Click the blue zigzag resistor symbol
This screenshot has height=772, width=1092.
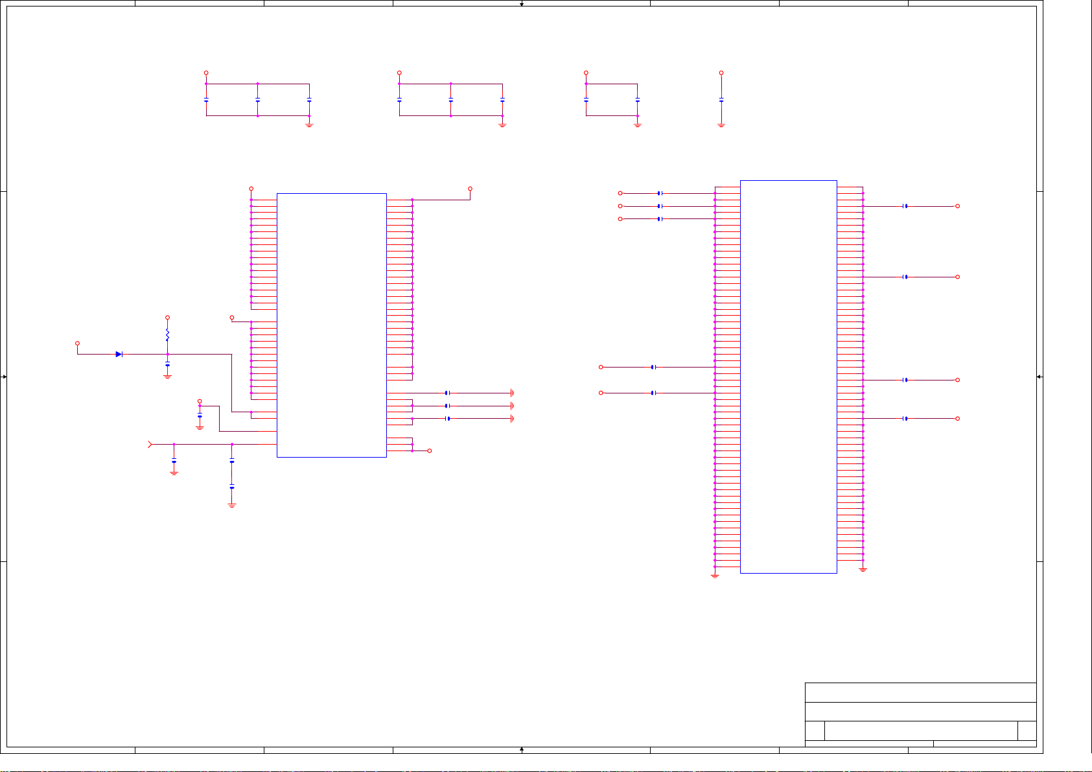pyautogui.click(x=167, y=334)
